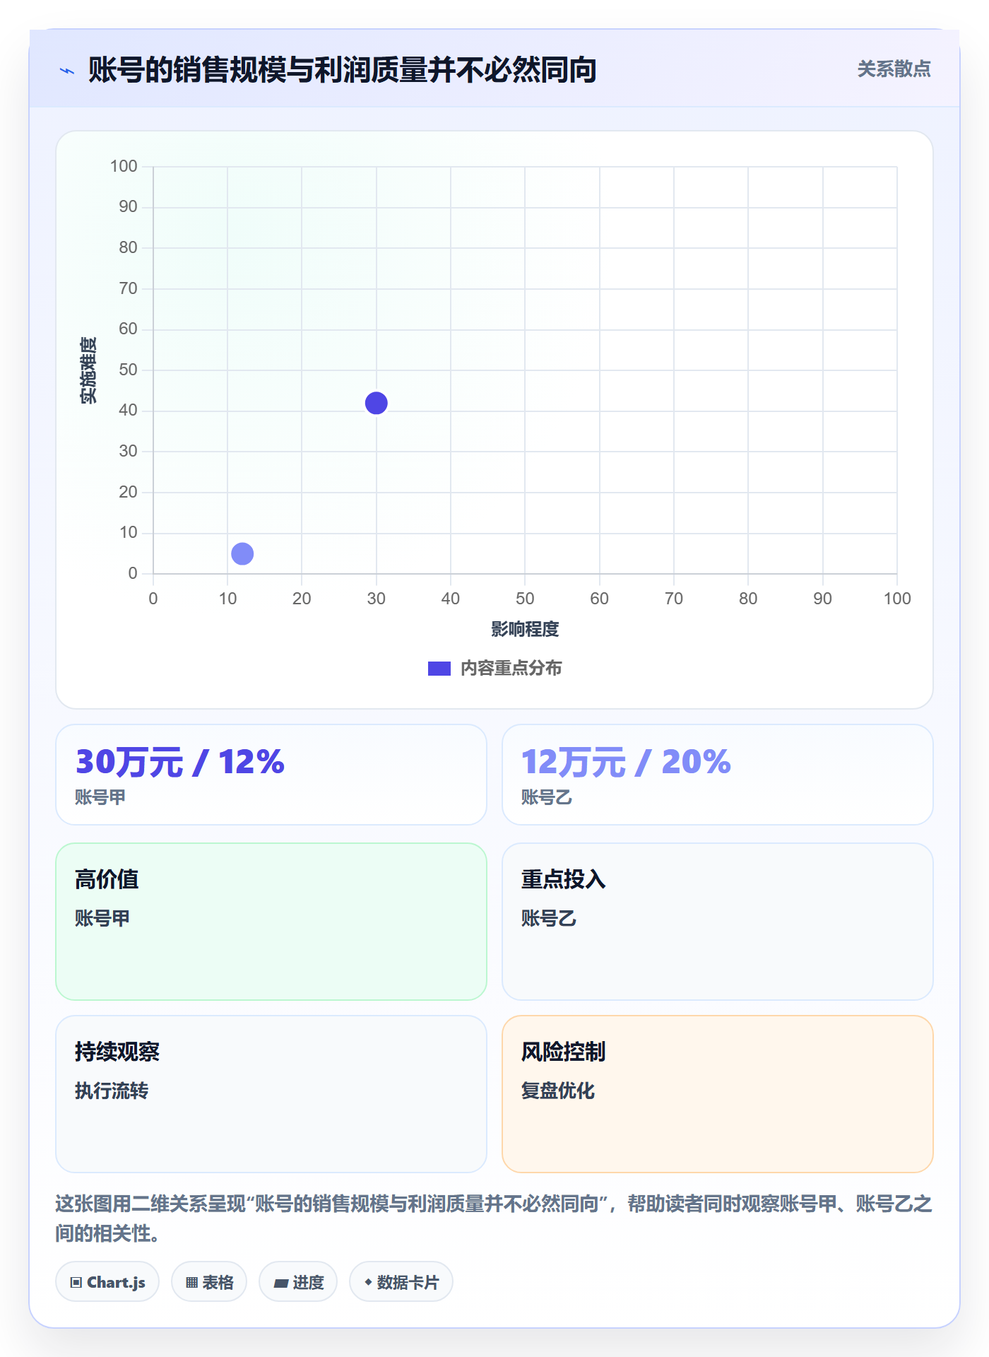Screen dimensions: 989x1357
Task: Click 账号甲 label below 30万元 / 12%
Action: point(100,797)
